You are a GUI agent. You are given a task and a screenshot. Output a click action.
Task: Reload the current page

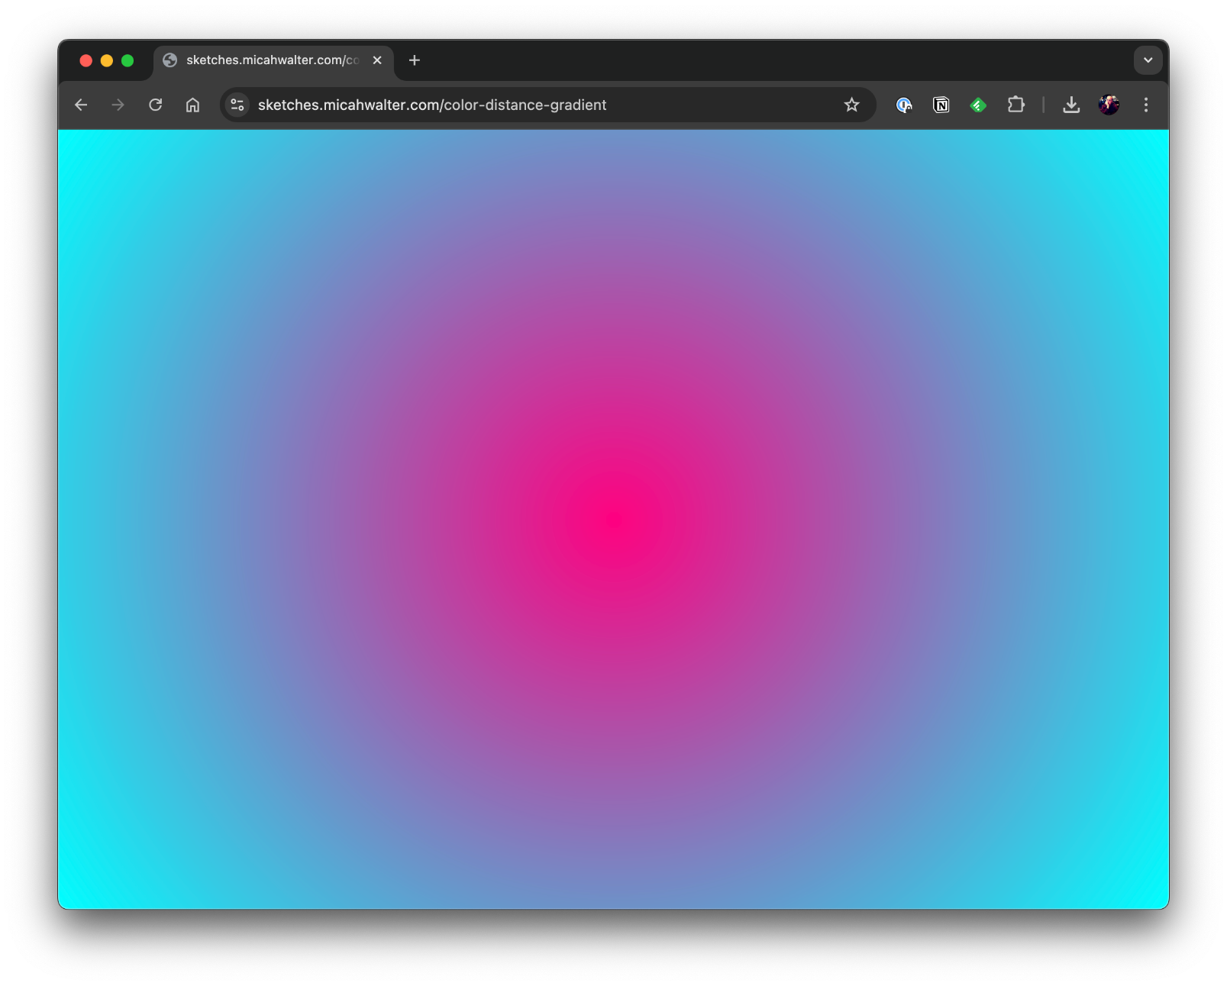[x=155, y=105]
